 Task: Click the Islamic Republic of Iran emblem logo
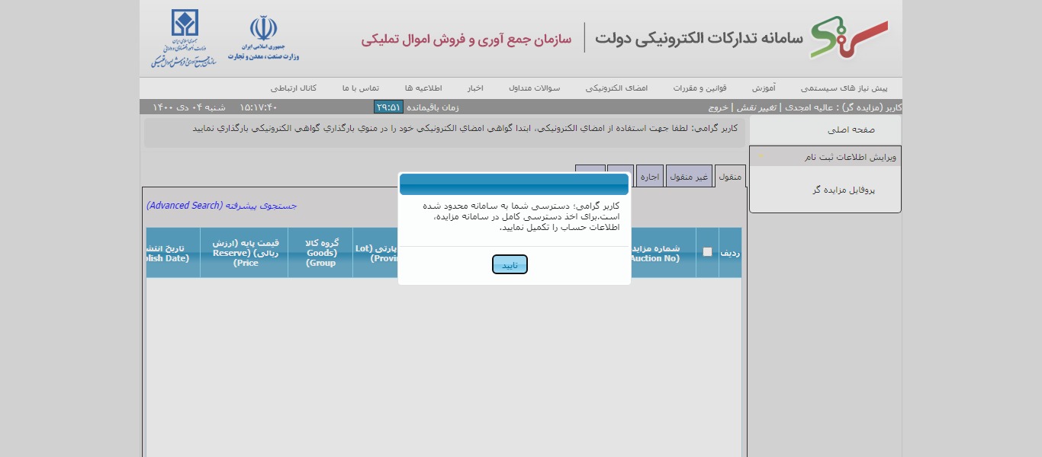[x=263, y=30]
